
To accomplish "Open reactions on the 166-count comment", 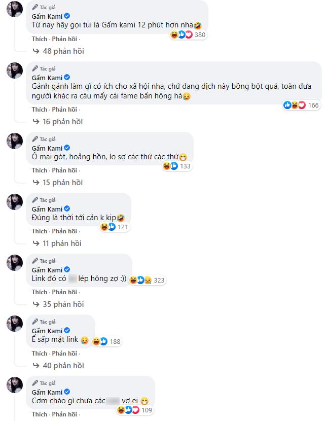I will (x=295, y=106).
